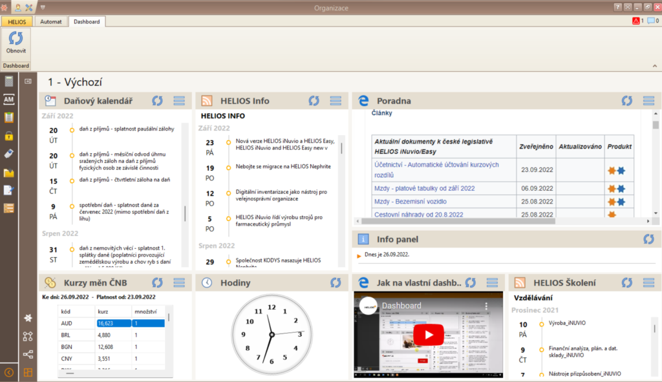Refresh the Poradna panel
Screen dimensions: 662x382
(627, 101)
